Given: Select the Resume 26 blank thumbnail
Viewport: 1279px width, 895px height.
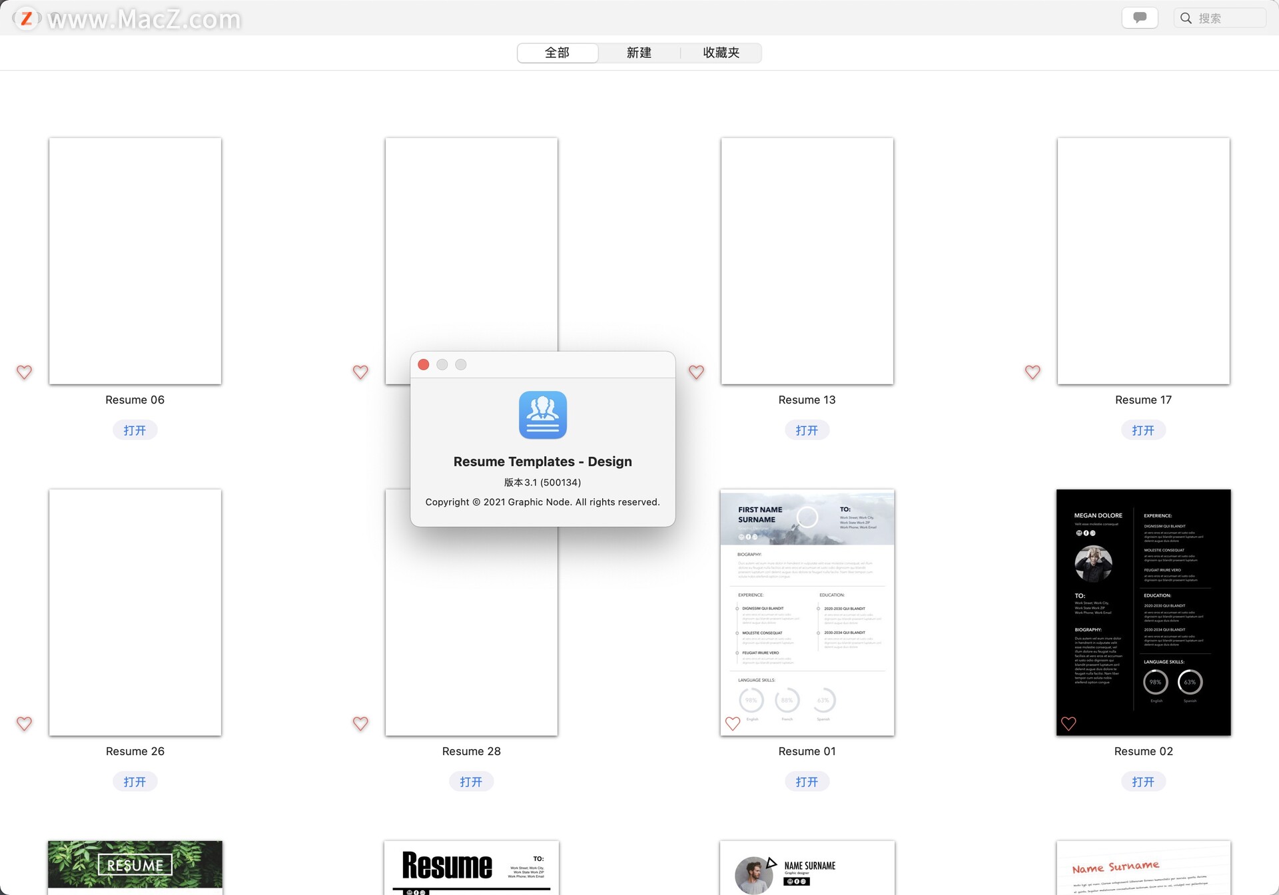Looking at the screenshot, I should (x=135, y=613).
